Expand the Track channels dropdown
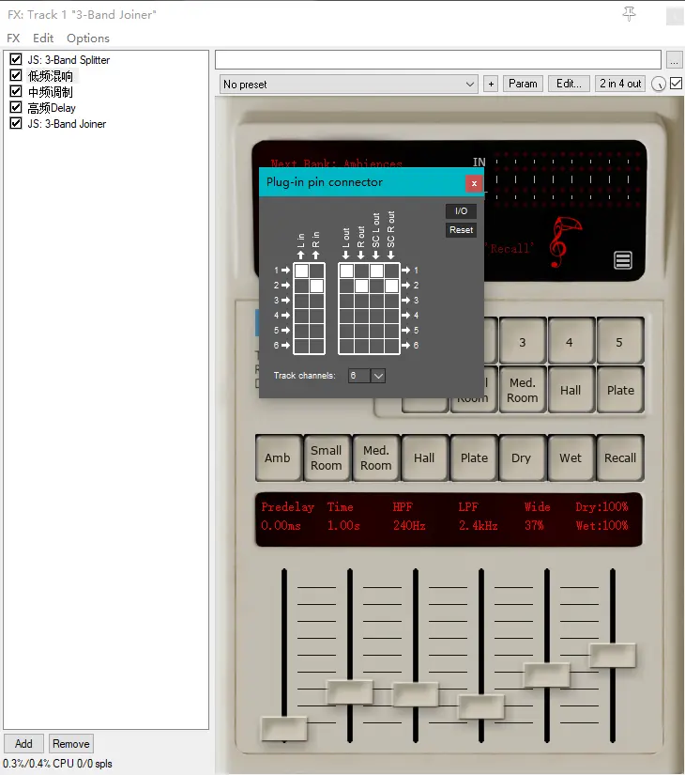 point(378,376)
